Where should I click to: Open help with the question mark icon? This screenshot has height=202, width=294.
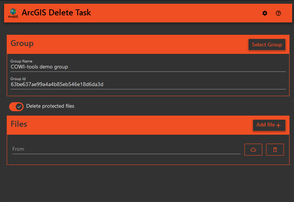(x=278, y=13)
